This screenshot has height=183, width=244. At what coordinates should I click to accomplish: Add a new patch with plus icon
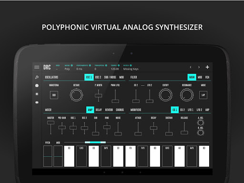point(207,67)
